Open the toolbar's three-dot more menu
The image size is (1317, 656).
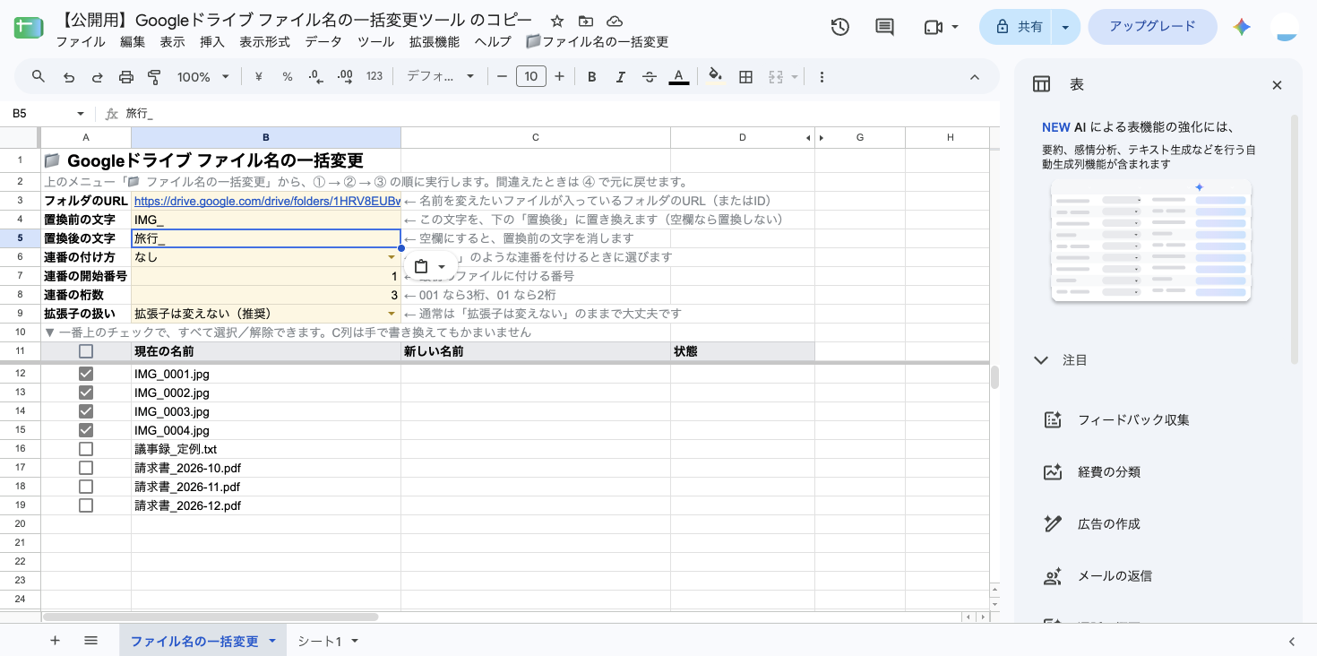coord(822,77)
